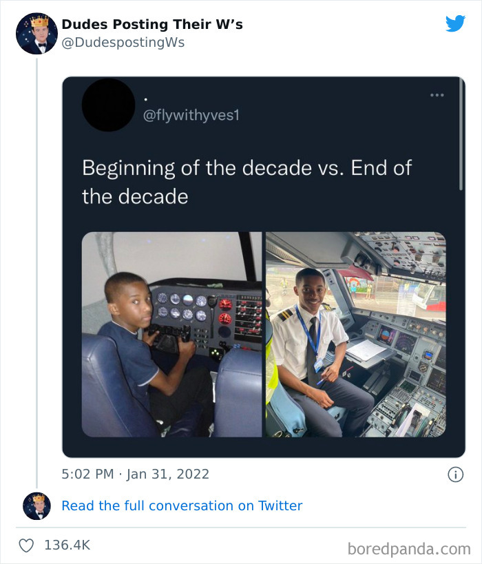The image size is (482, 564).
Task: Click the quoted tweet scrollbar
Action: (461, 138)
